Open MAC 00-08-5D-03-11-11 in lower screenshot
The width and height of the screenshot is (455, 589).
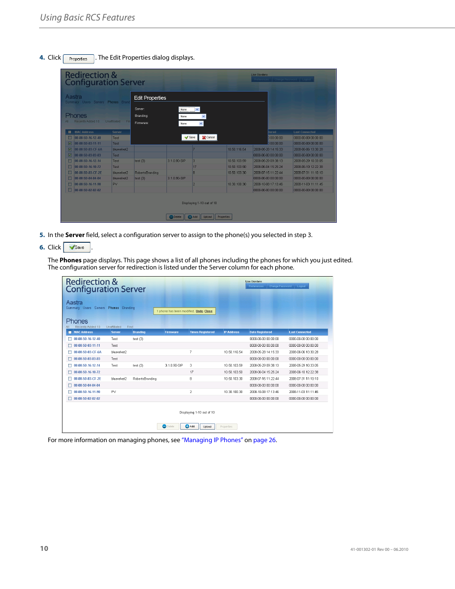click(x=87, y=345)
